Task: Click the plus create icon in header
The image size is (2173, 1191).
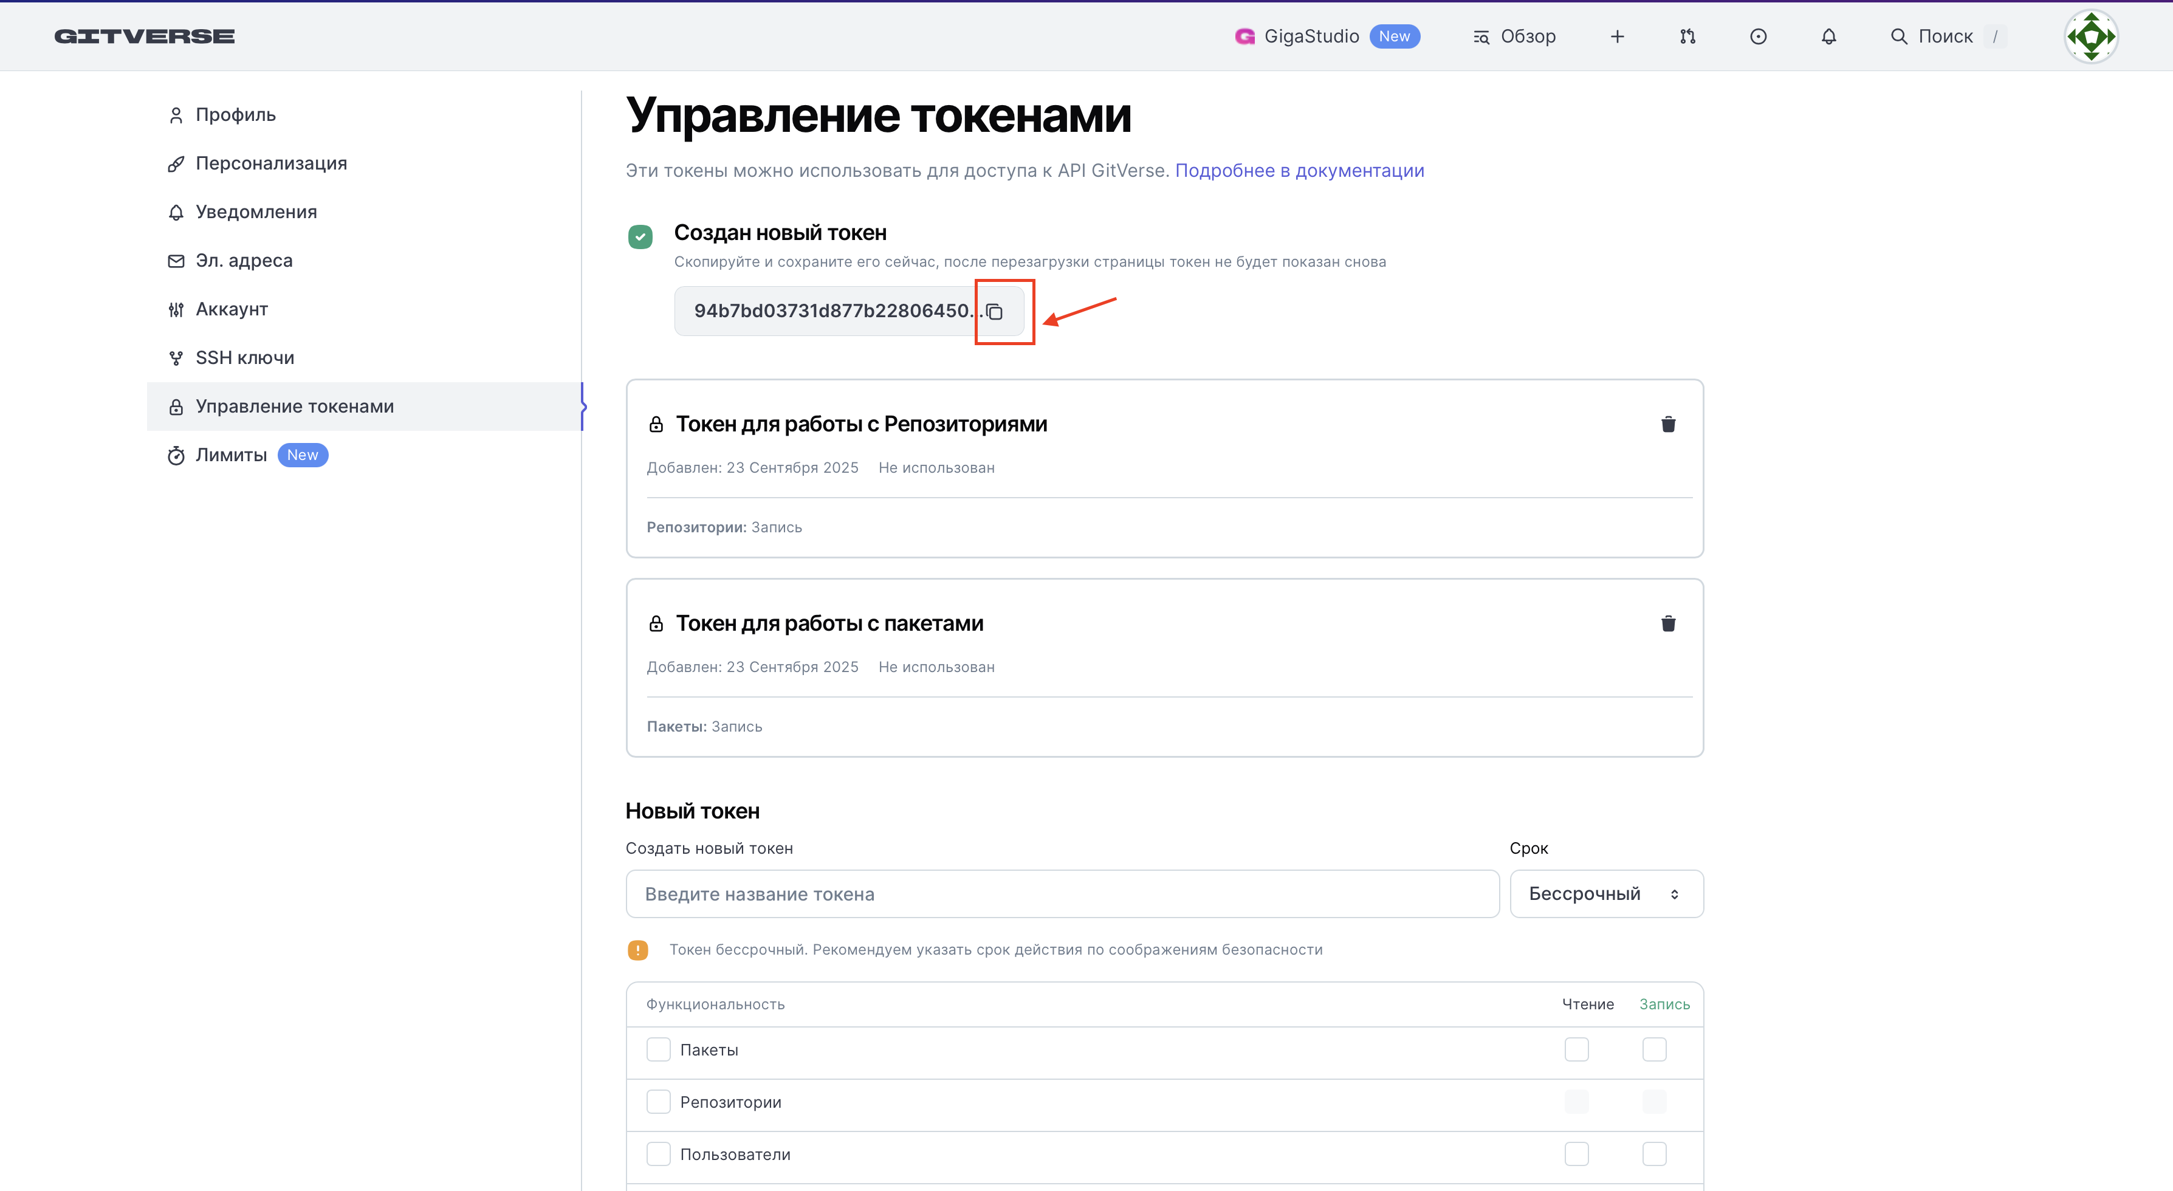Action: point(1616,36)
